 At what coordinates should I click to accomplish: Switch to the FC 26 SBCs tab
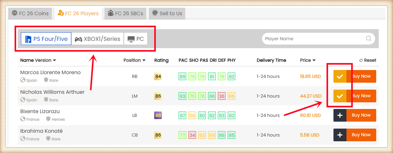(x=125, y=13)
